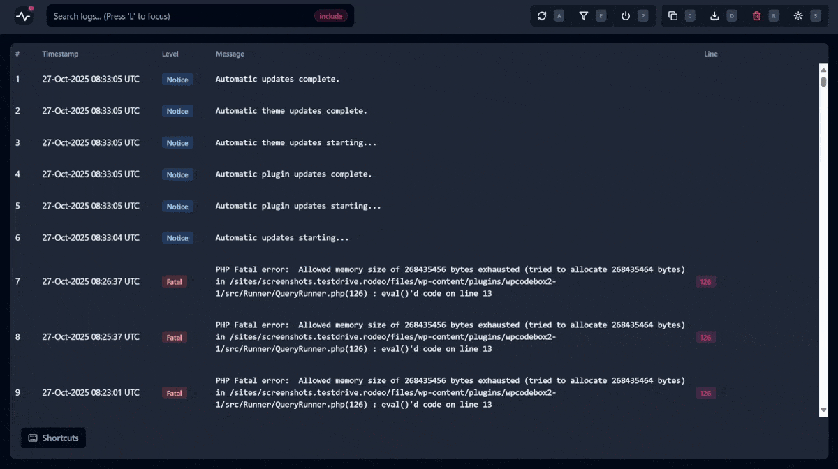838x469 pixels.
Task: Open the filter icon in the toolbar
Action: [585, 15]
